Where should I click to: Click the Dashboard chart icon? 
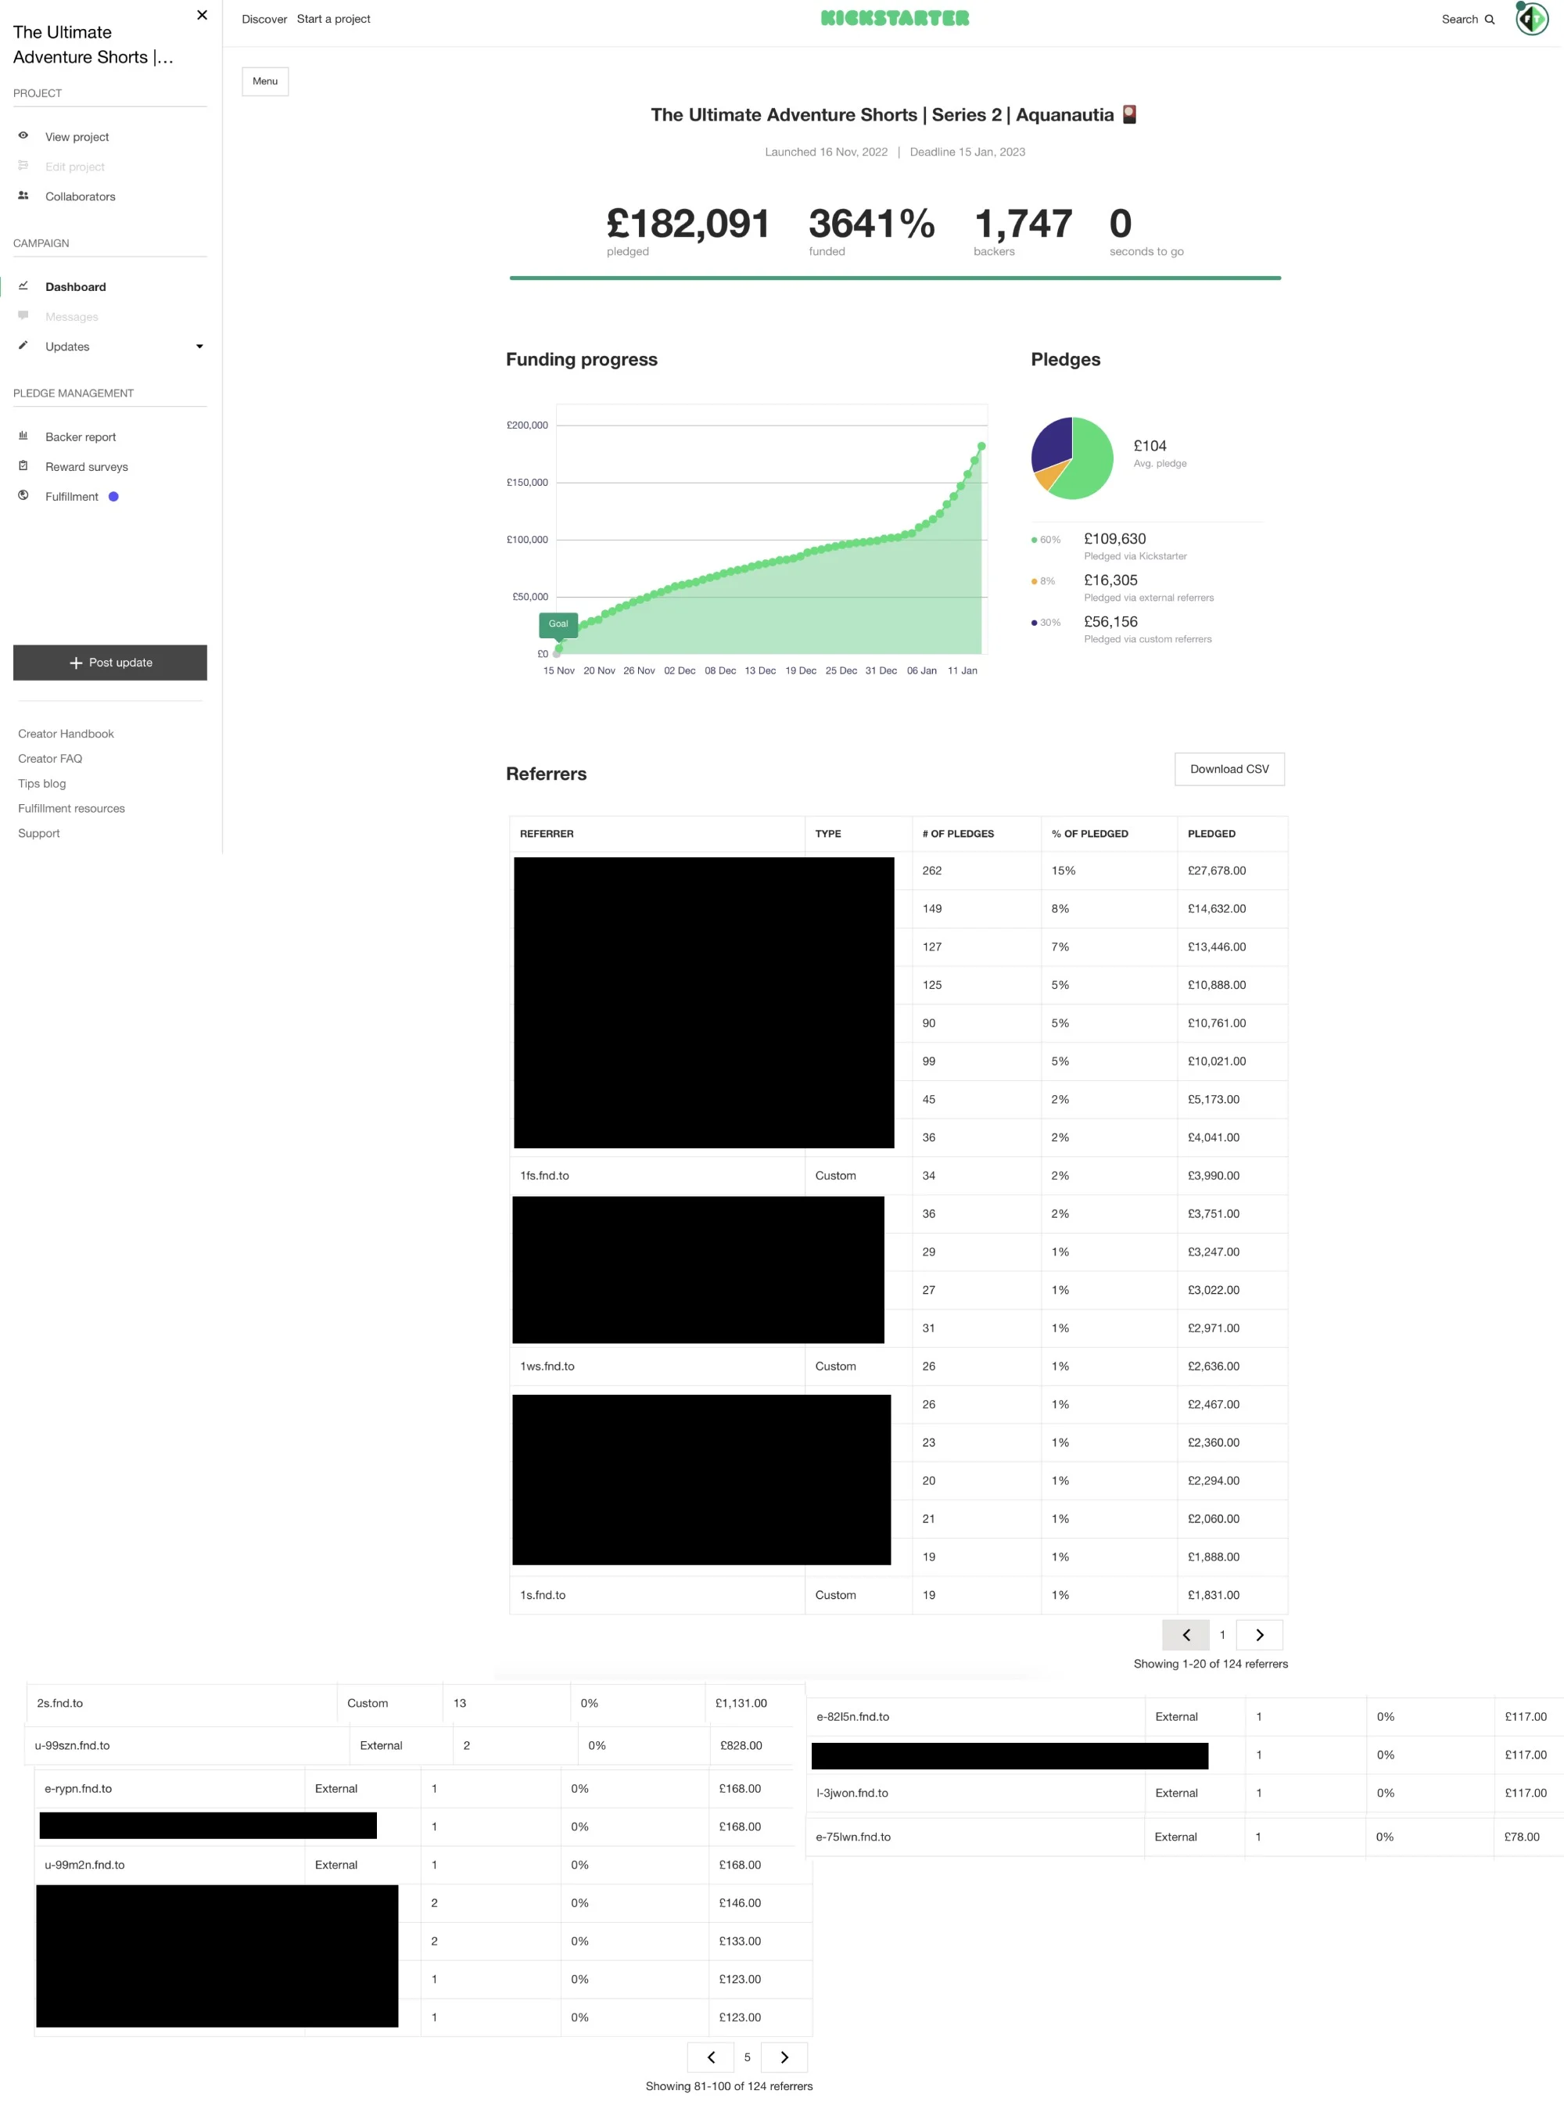coord(23,285)
